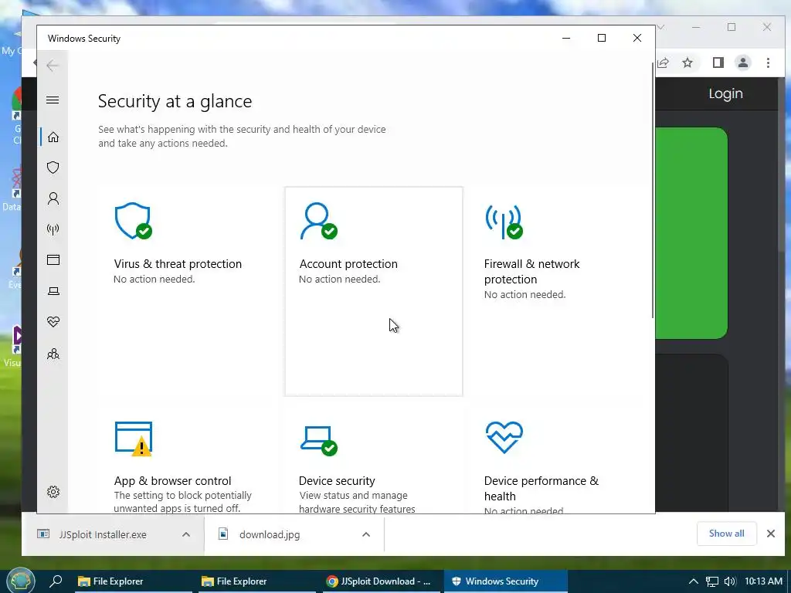Go to Home in Windows Security sidebar
Screen dimensions: 791x593
(53, 137)
